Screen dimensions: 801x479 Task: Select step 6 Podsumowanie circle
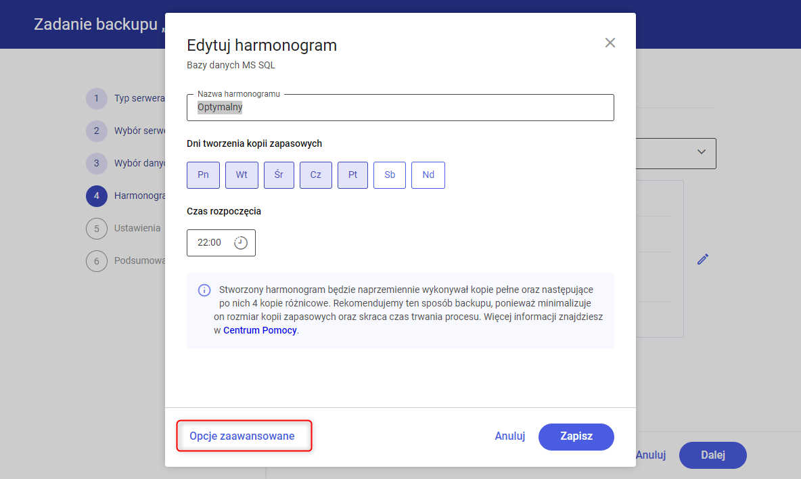[x=97, y=261]
